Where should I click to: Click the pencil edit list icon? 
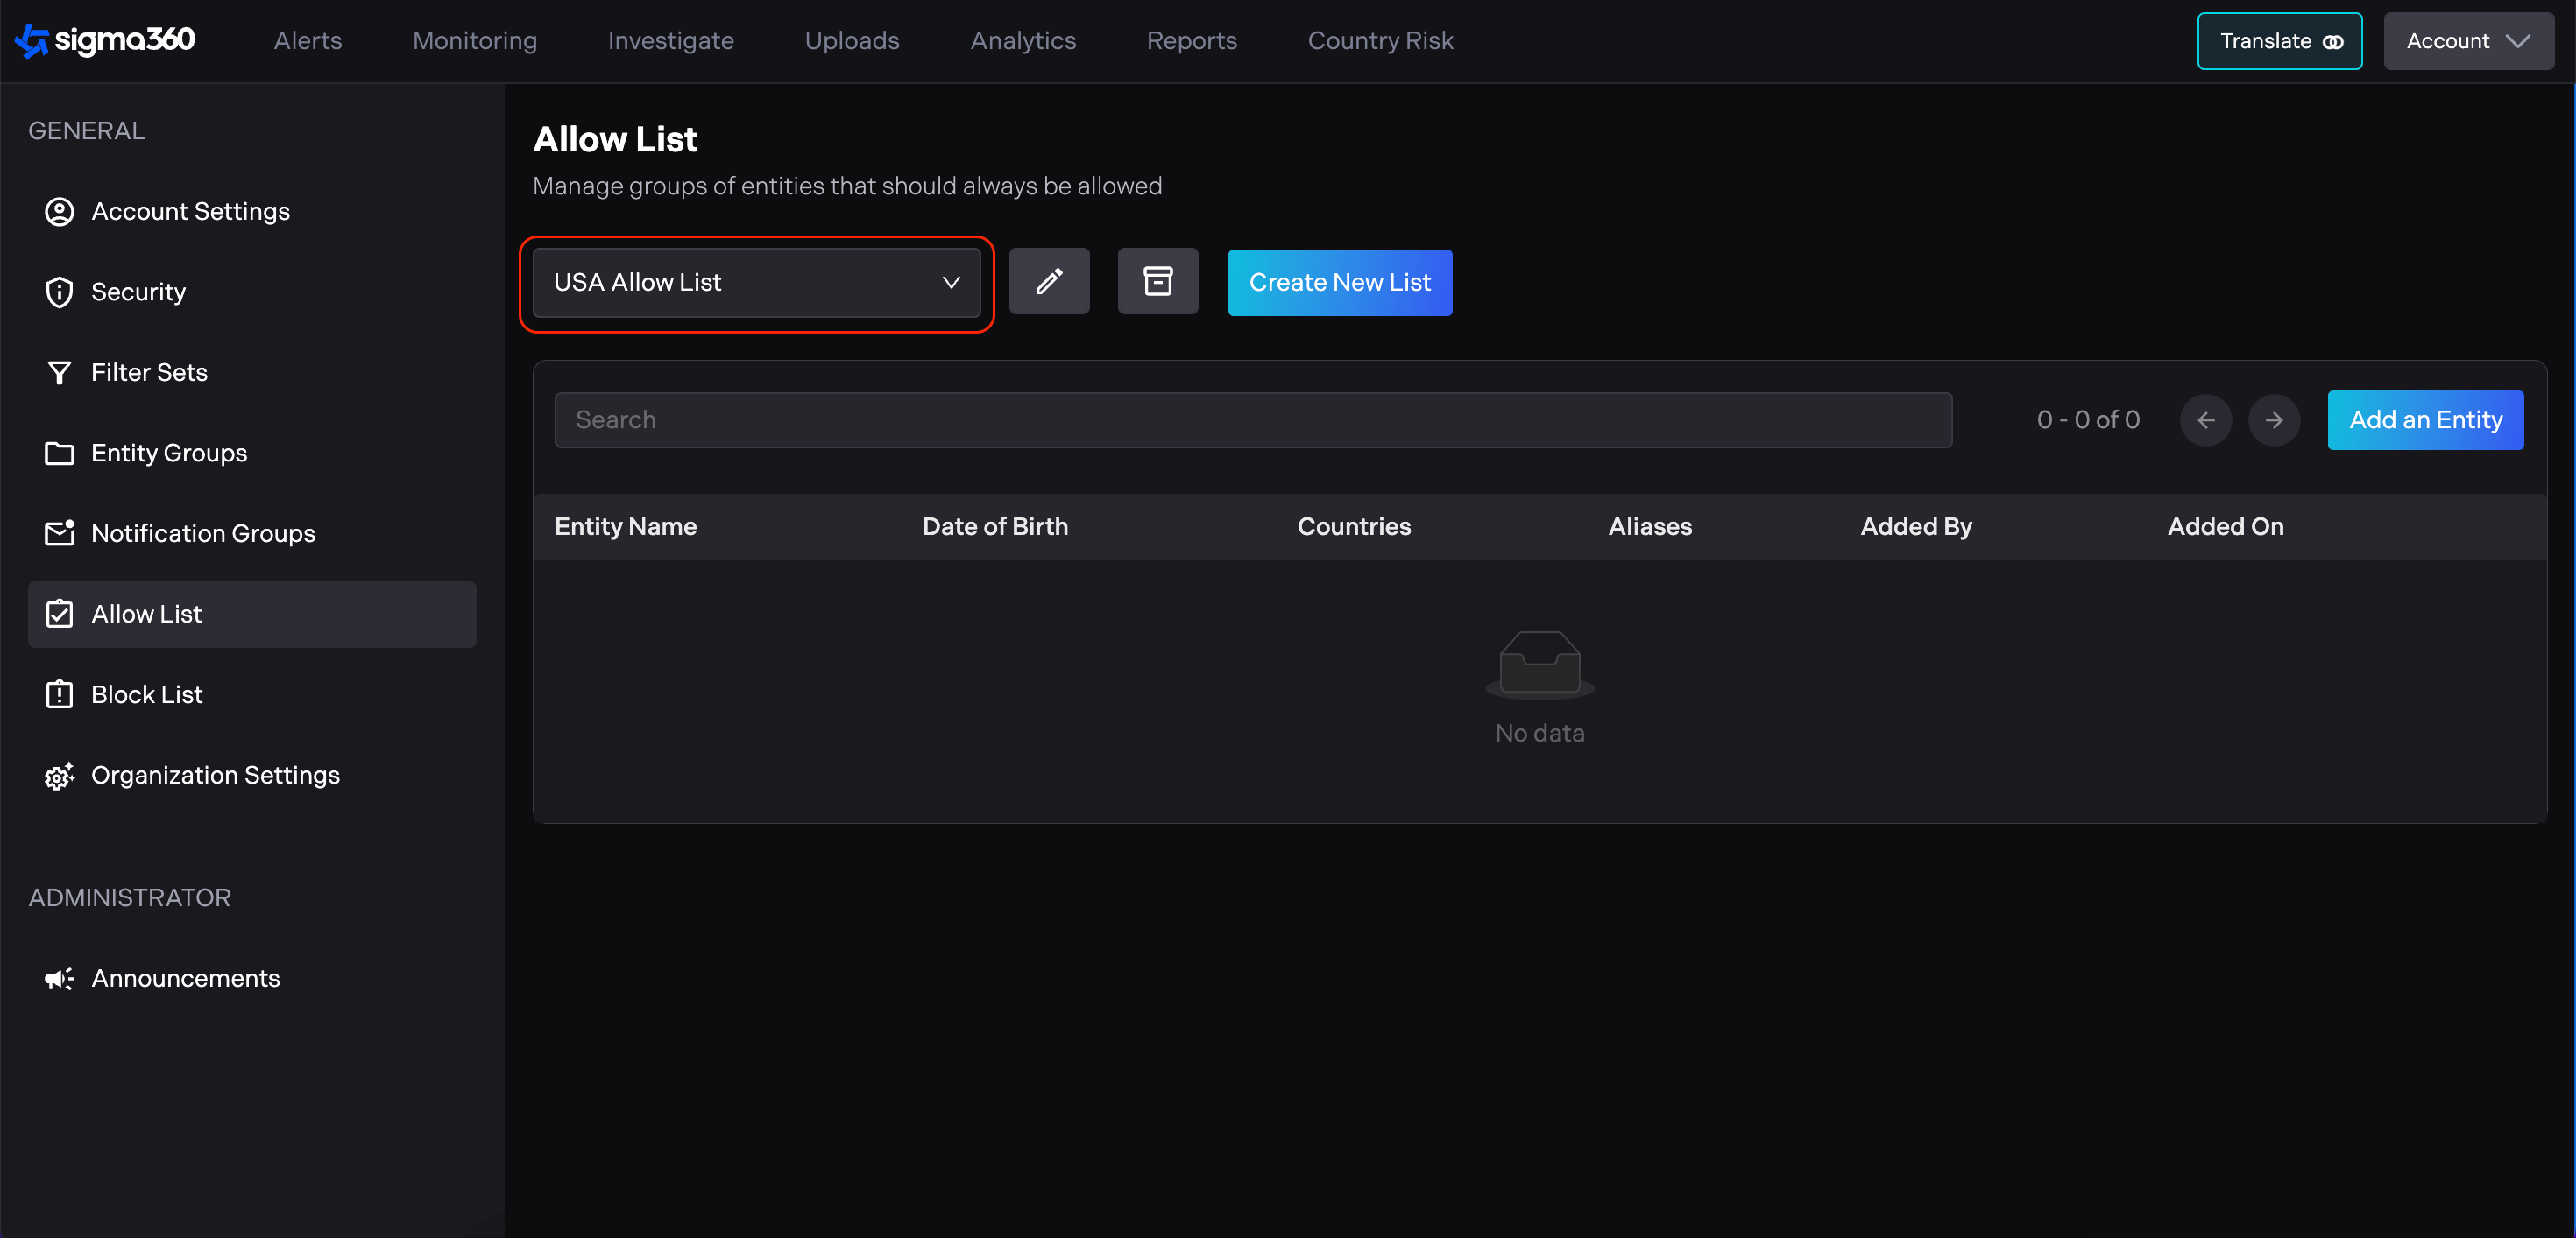pos(1048,282)
